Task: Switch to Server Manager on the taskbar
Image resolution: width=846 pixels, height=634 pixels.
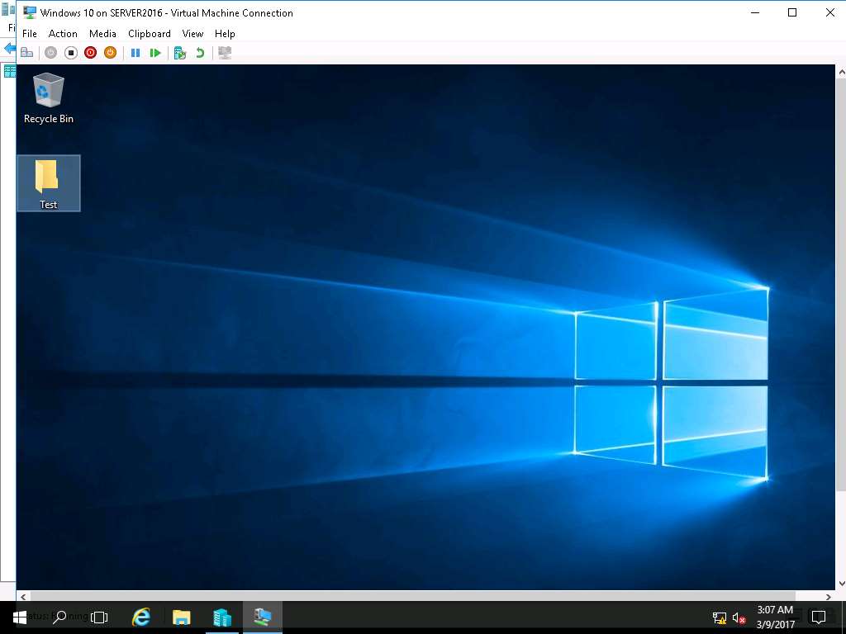Action: click(x=221, y=617)
